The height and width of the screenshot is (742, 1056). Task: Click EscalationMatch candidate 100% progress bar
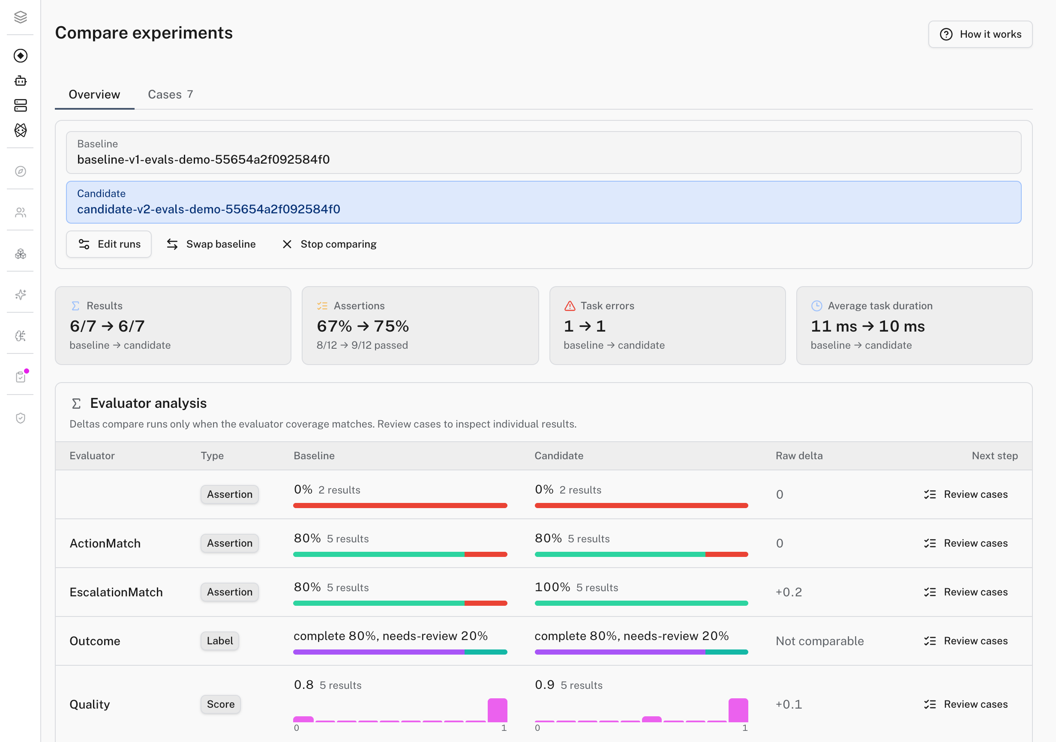click(641, 603)
